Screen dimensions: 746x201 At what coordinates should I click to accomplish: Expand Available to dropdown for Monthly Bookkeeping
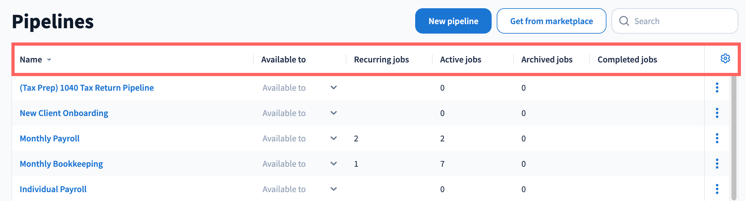pos(333,164)
